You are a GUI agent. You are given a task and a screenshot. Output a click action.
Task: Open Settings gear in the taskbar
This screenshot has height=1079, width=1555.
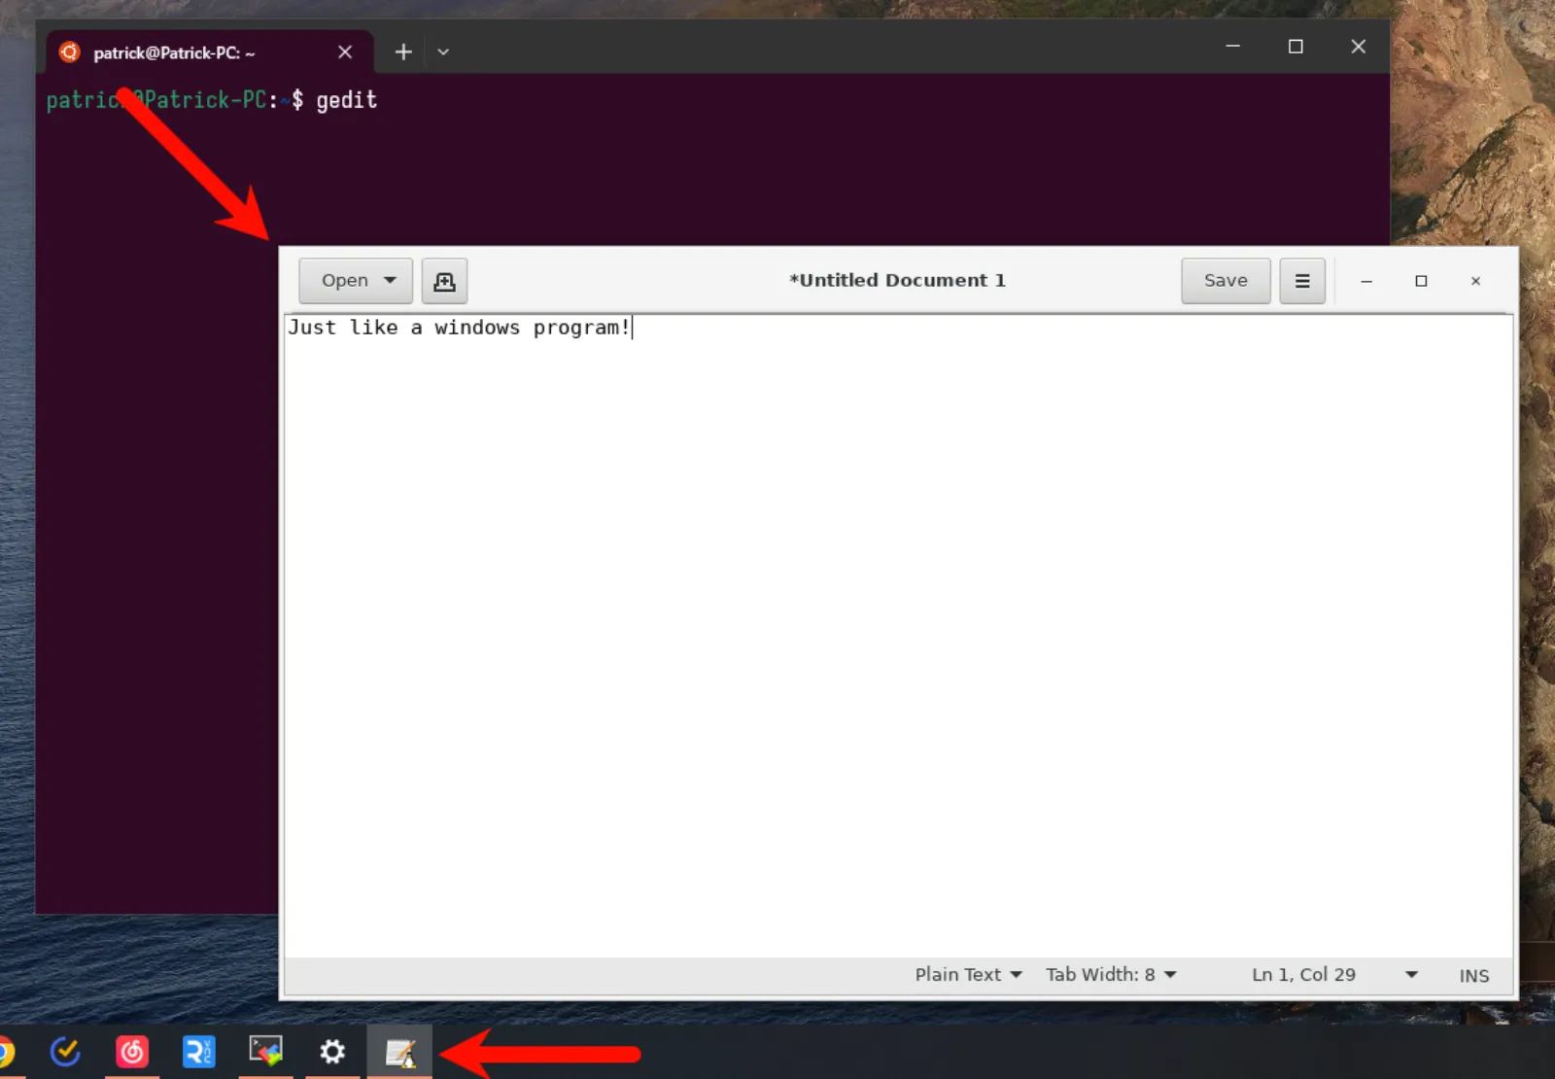(332, 1051)
